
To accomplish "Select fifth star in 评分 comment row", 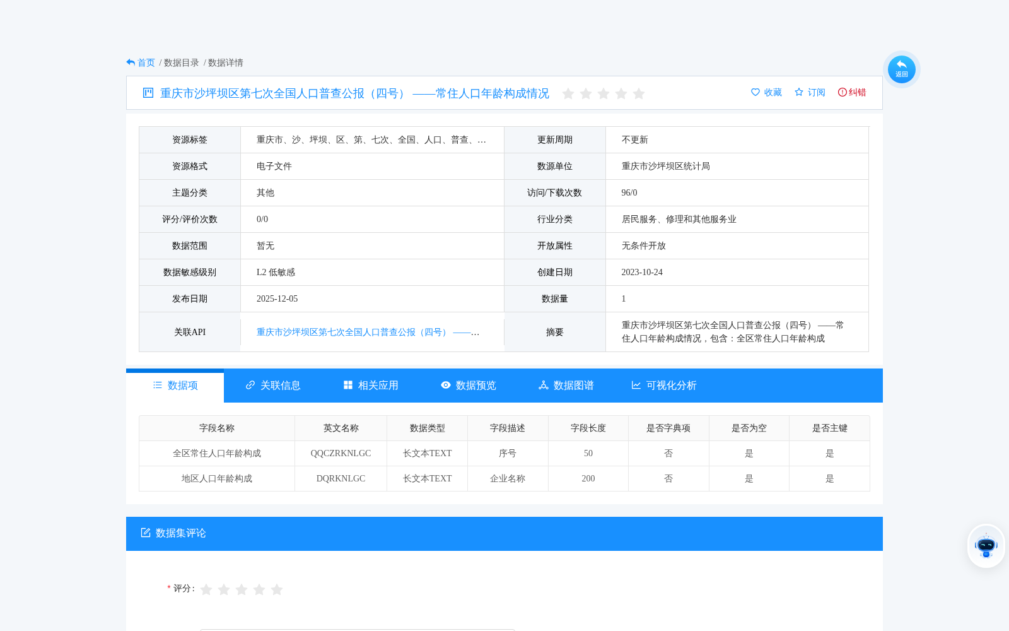I will click(277, 589).
